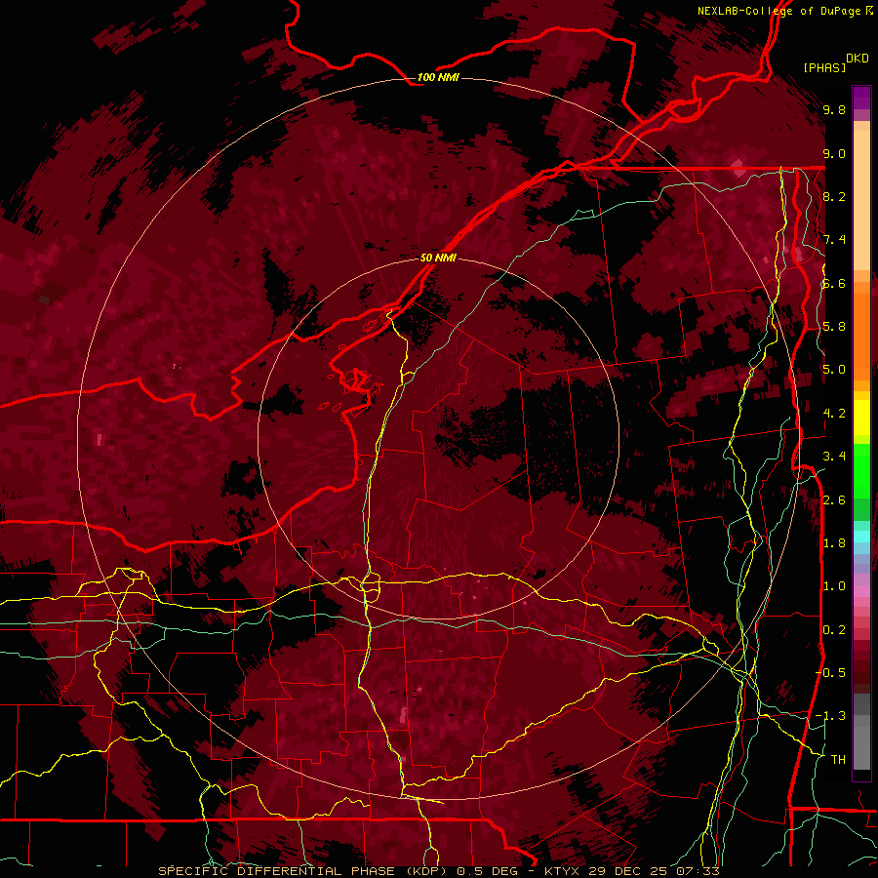
Task: Click the TH threshold label on the scale
Action: 838,759
